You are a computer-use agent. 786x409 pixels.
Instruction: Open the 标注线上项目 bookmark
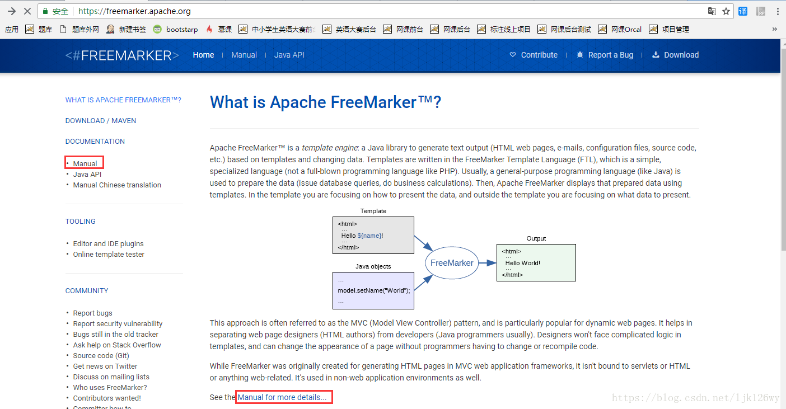point(504,30)
